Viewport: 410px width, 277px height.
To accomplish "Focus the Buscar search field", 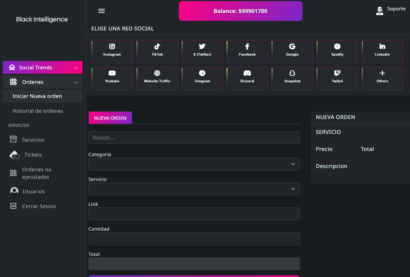I will coord(194,138).
